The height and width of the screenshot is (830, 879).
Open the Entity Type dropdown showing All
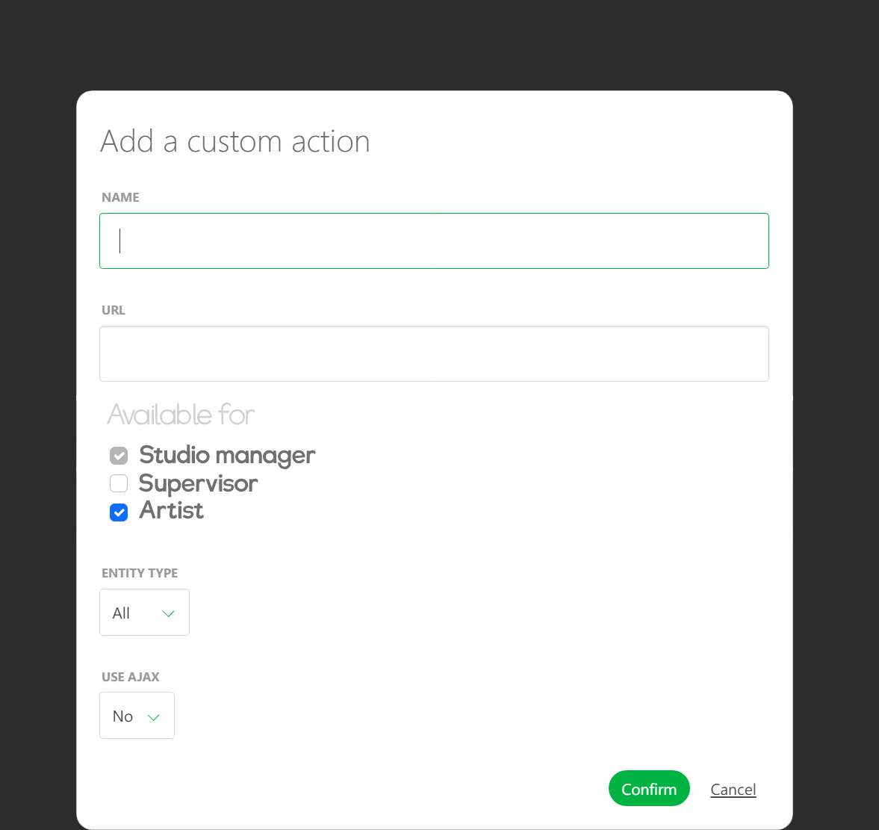[x=145, y=613]
